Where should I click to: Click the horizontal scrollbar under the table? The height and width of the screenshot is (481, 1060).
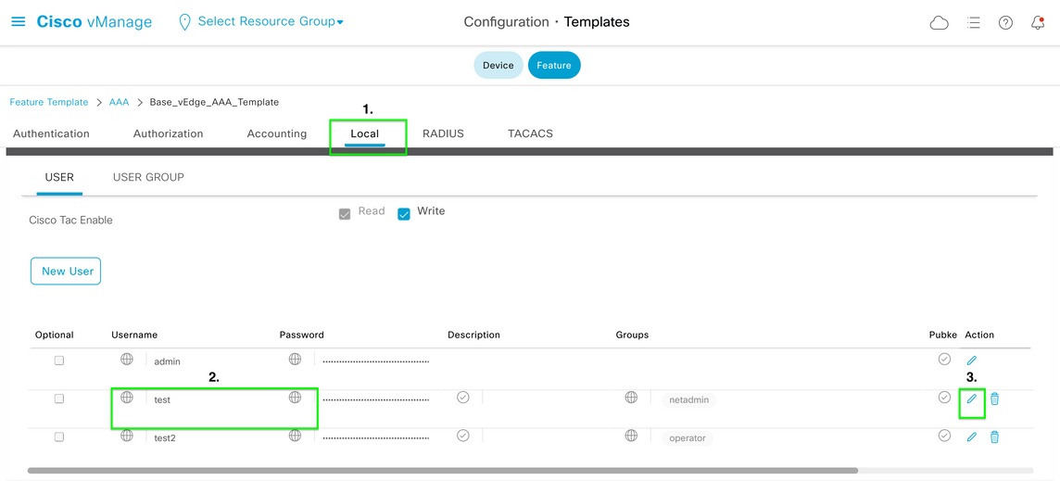pos(443,470)
